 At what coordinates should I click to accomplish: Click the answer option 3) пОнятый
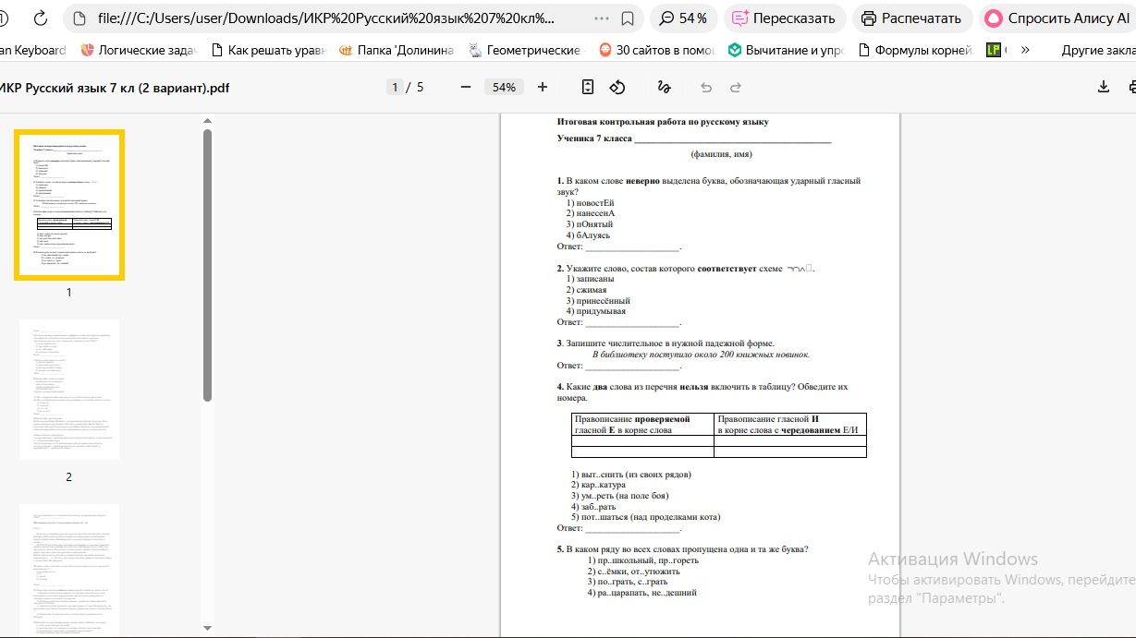coord(590,224)
